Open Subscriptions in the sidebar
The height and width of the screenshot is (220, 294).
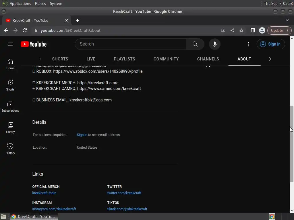(x=10, y=107)
